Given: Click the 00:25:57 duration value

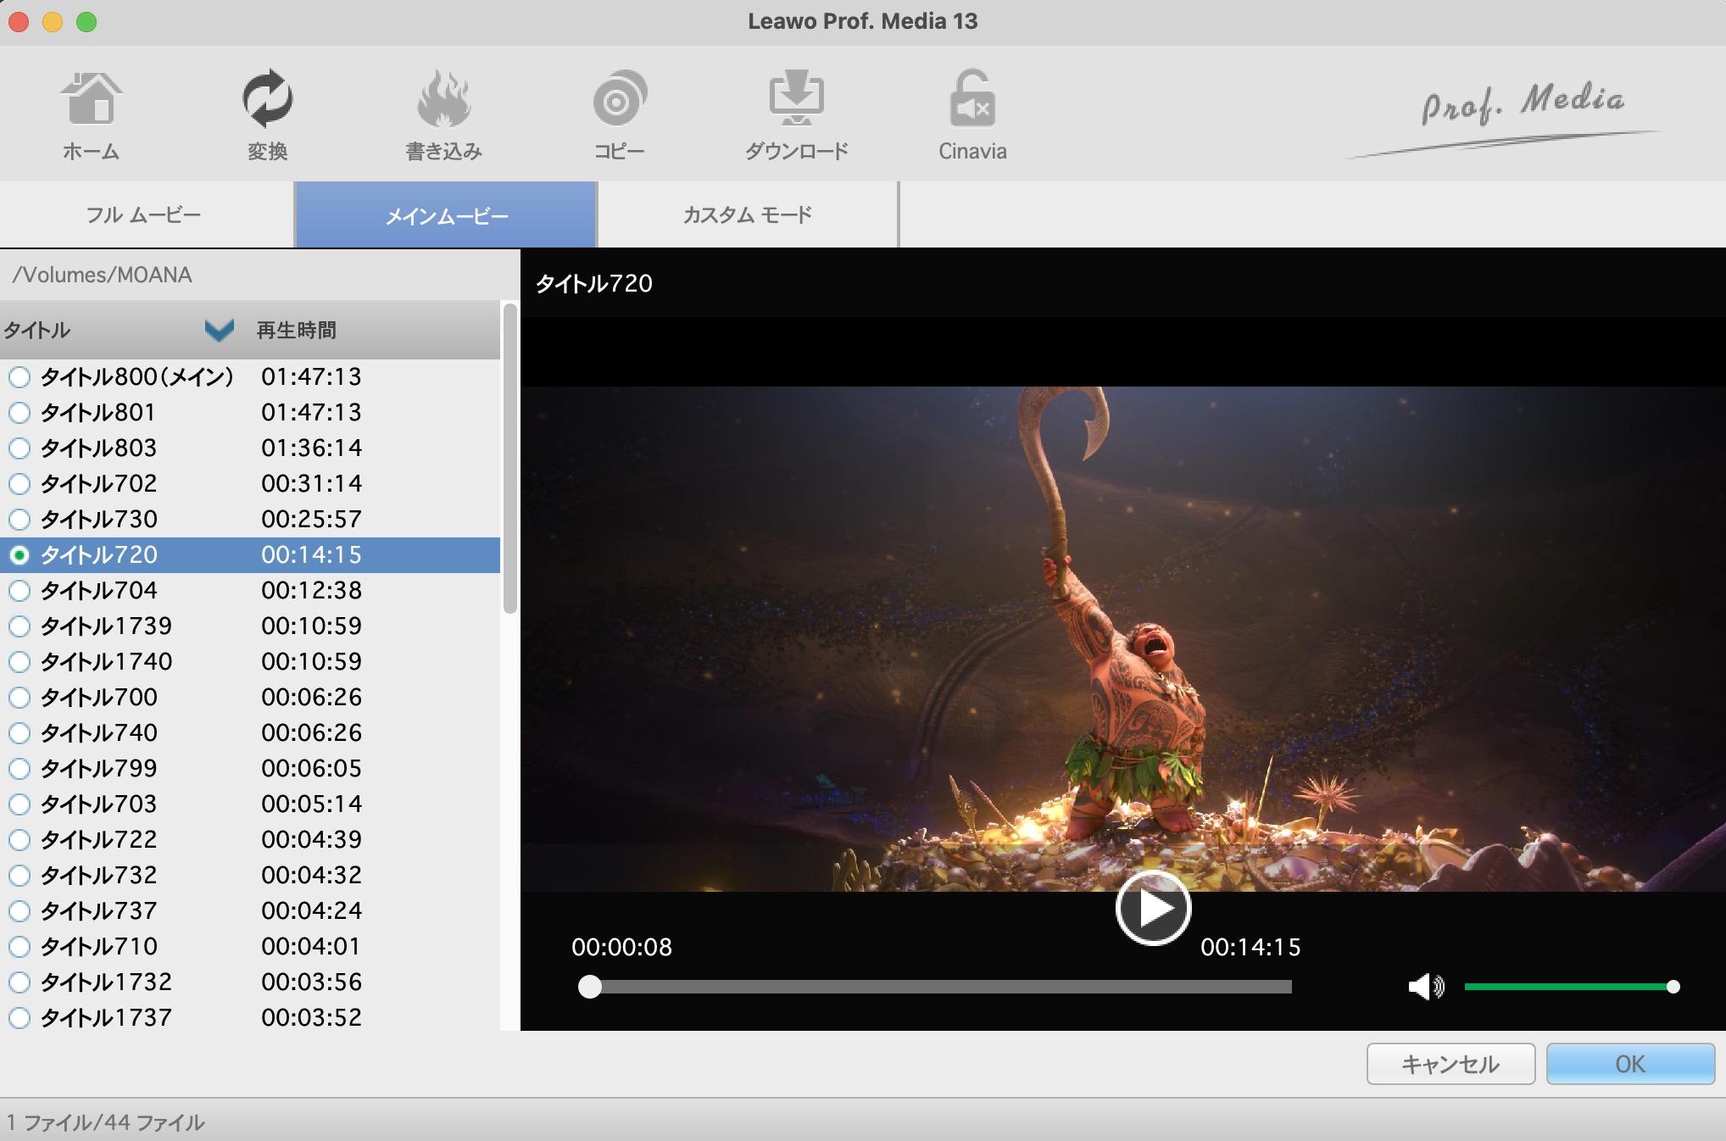Looking at the screenshot, I should point(311,519).
